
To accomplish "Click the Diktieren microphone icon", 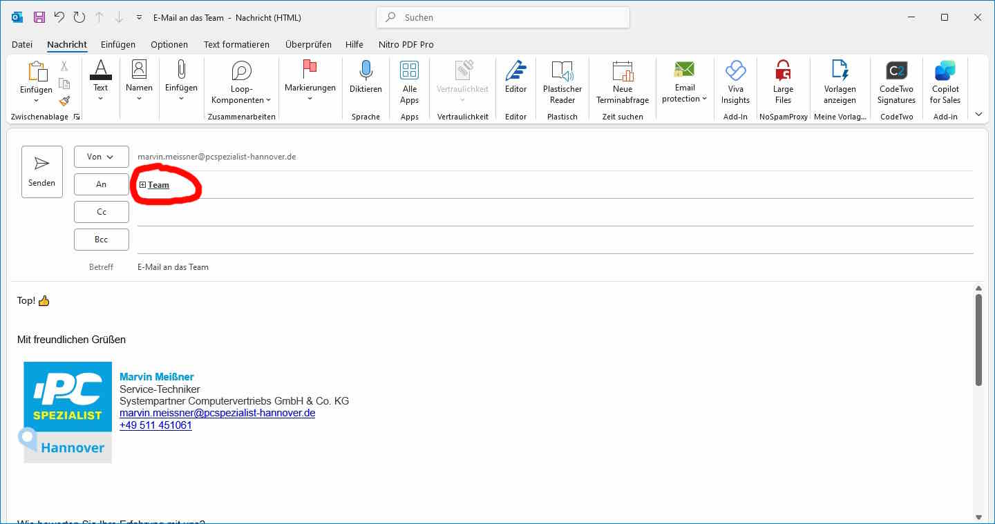I will [x=366, y=71].
